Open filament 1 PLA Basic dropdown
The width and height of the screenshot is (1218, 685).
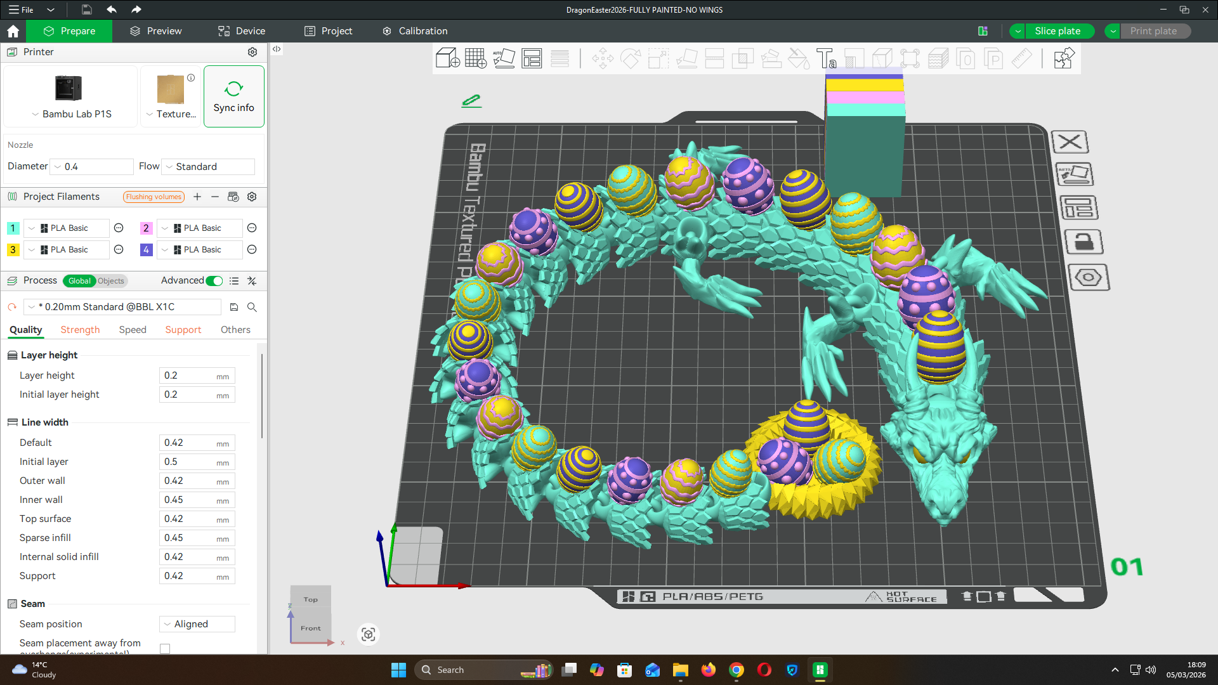point(67,228)
